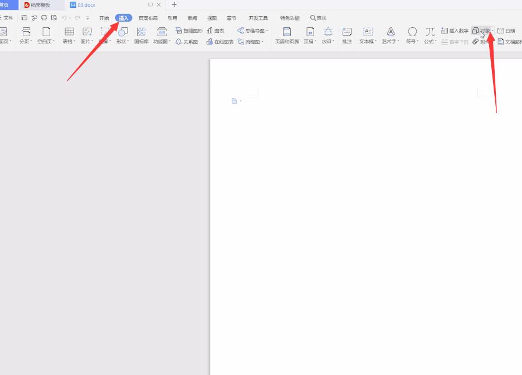
Task: Switch to the 开始 Home ribbon tab
Action: click(x=104, y=18)
